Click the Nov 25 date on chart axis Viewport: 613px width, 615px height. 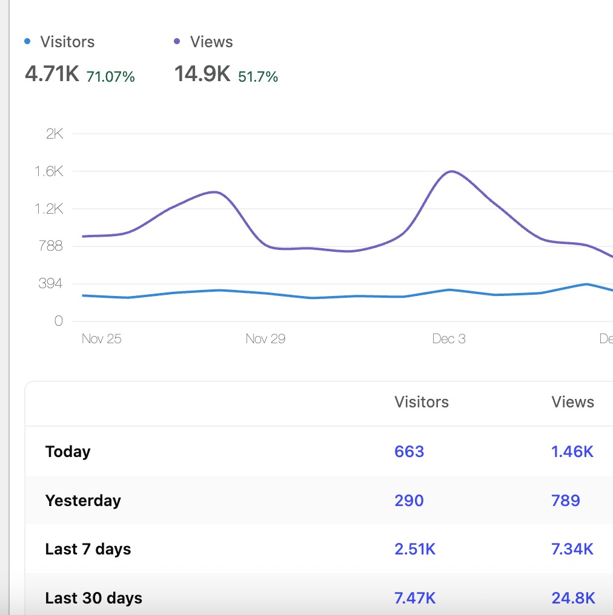pos(101,339)
